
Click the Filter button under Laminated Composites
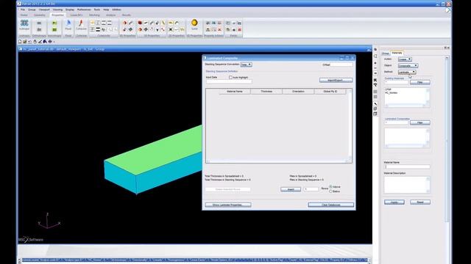(420, 122)
